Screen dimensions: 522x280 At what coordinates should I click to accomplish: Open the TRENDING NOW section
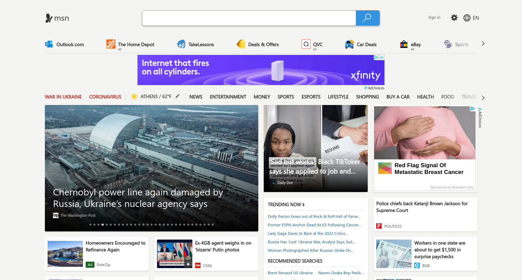(x=286, y=205)
